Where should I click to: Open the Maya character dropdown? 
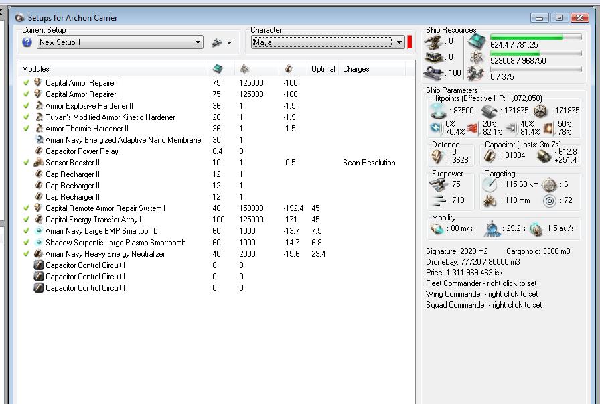coord(327,42)
